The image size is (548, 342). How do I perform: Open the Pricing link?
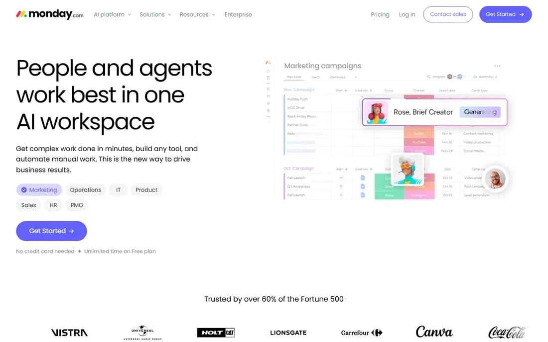(x=380, y=14)
